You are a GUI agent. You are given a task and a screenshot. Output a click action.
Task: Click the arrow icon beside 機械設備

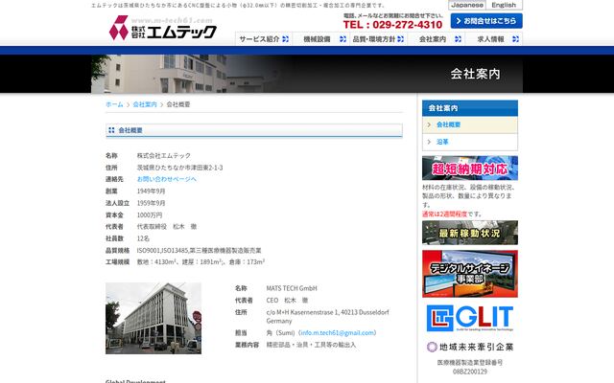342,39
